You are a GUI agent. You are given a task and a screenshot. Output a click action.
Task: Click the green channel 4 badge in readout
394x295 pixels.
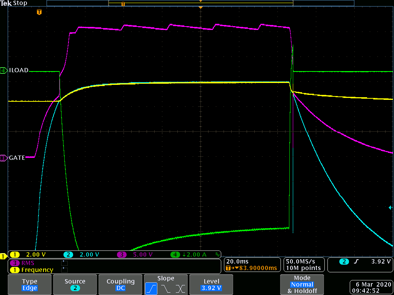tap(175, 255)
